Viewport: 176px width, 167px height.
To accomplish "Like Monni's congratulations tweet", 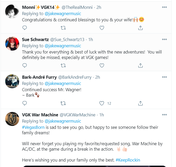I will tap(102, 28).
